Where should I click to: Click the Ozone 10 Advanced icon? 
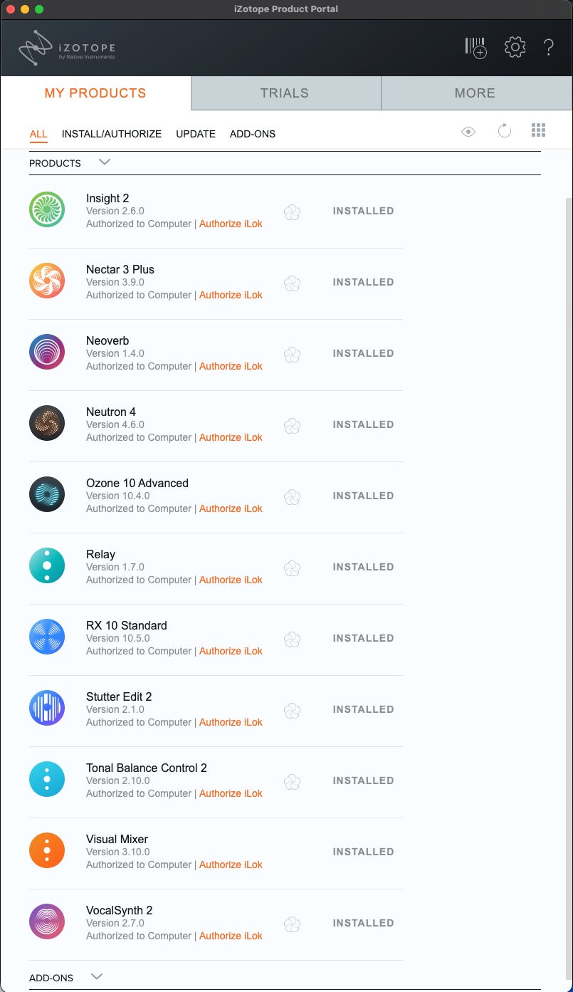[47, 495]
